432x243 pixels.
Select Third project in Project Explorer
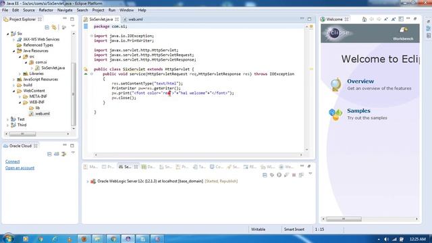click(19, 125)
